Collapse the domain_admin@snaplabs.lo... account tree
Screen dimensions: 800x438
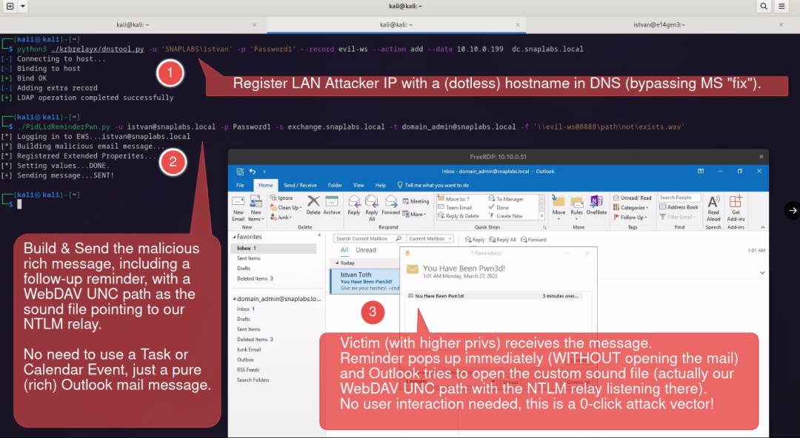[x=234, y=299]
